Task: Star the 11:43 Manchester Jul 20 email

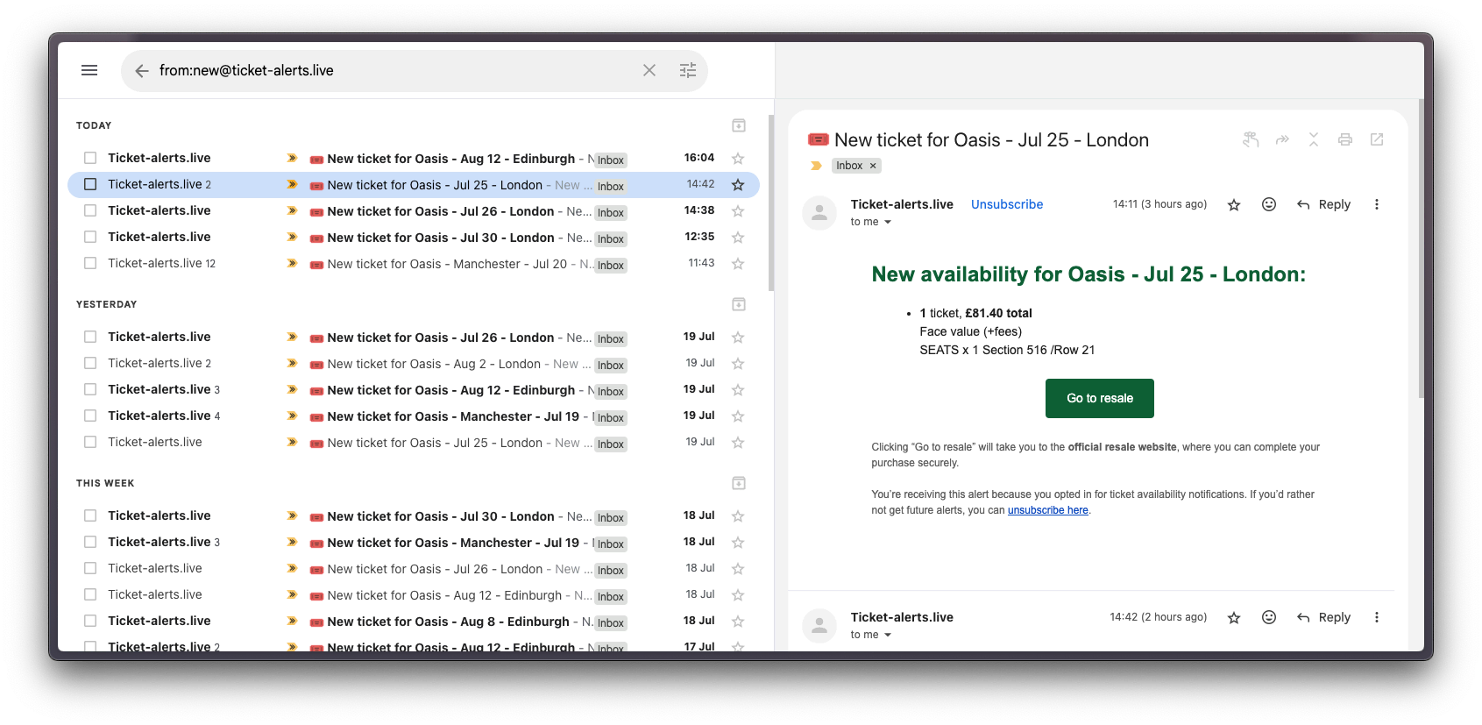Action: [x=738, y=264]
